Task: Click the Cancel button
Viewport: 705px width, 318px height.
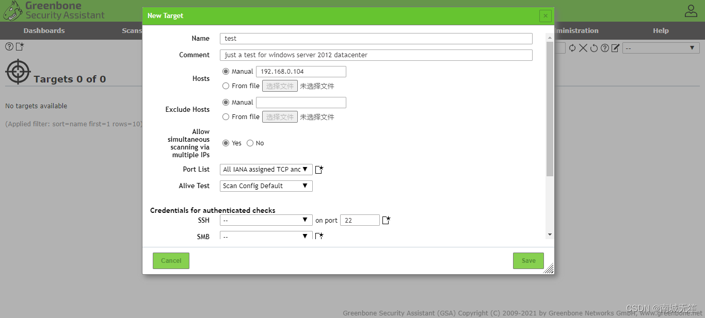Action: pos(171,261)
